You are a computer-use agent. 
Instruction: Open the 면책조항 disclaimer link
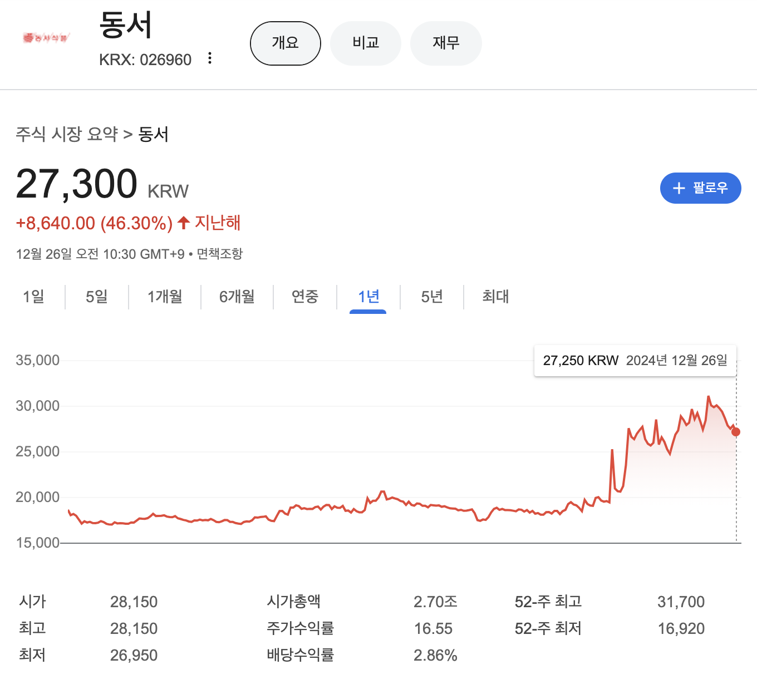[x=220, y=254]
